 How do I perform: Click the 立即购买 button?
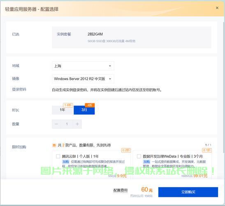(188, 192)
